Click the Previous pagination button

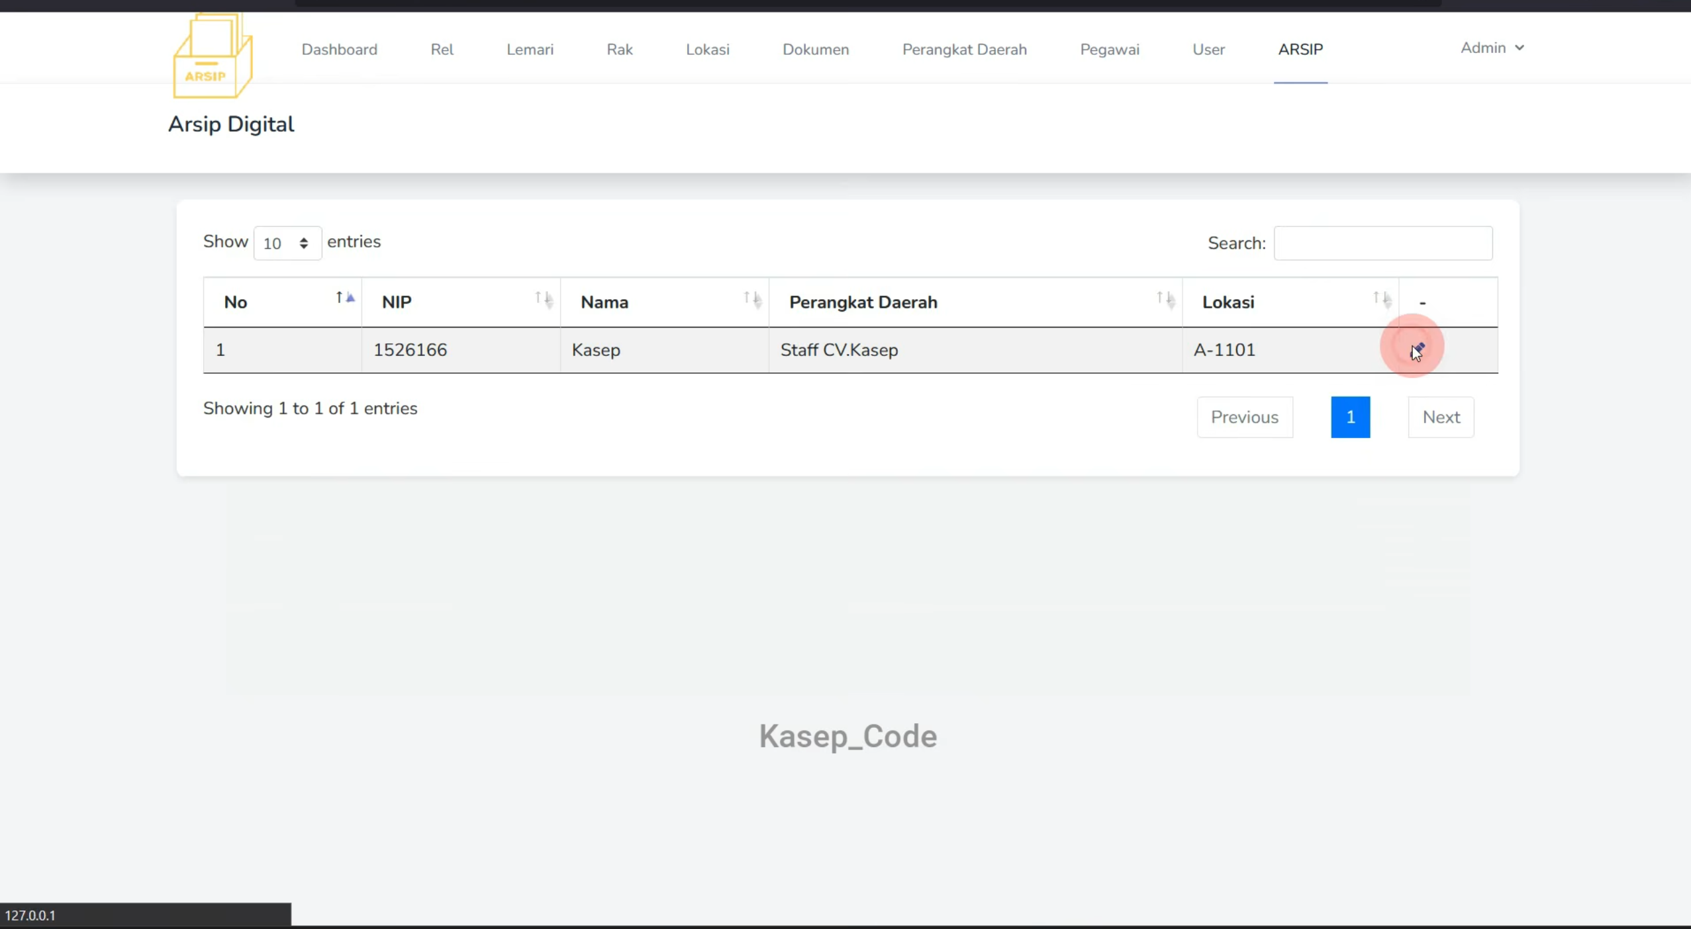[1245, 417]
